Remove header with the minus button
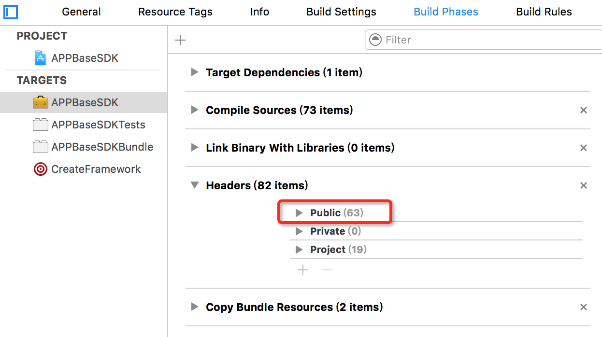602x337 pixels. [327, 270]
